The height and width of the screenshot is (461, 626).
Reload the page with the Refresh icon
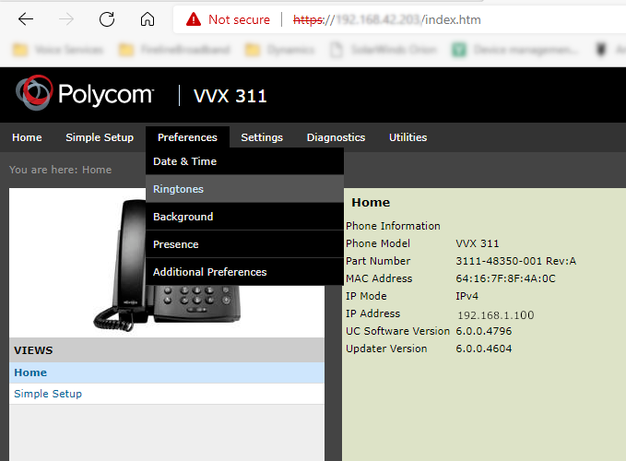(x=107, y=19)
